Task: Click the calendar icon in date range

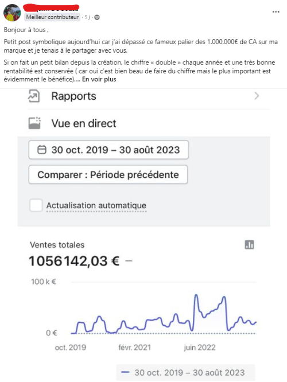Action: pos(42,150)
